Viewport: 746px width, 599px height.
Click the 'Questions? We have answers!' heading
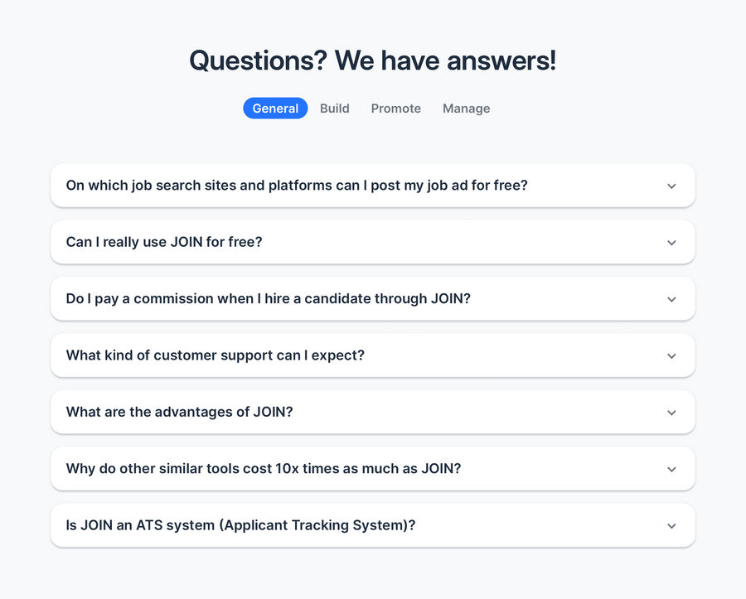click(372, 60)
